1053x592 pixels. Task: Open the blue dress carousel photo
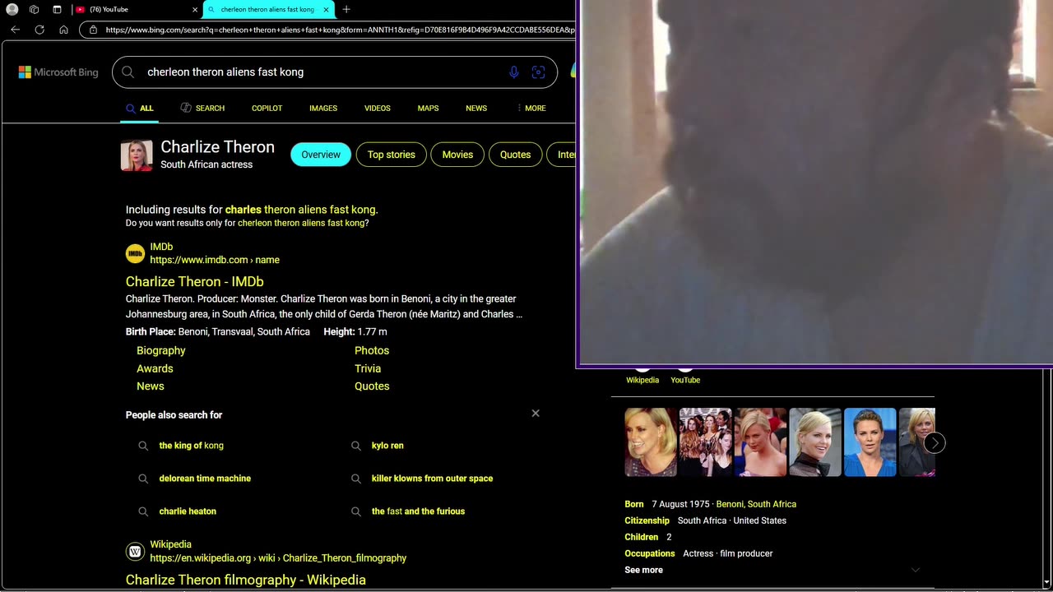point(870,442)
